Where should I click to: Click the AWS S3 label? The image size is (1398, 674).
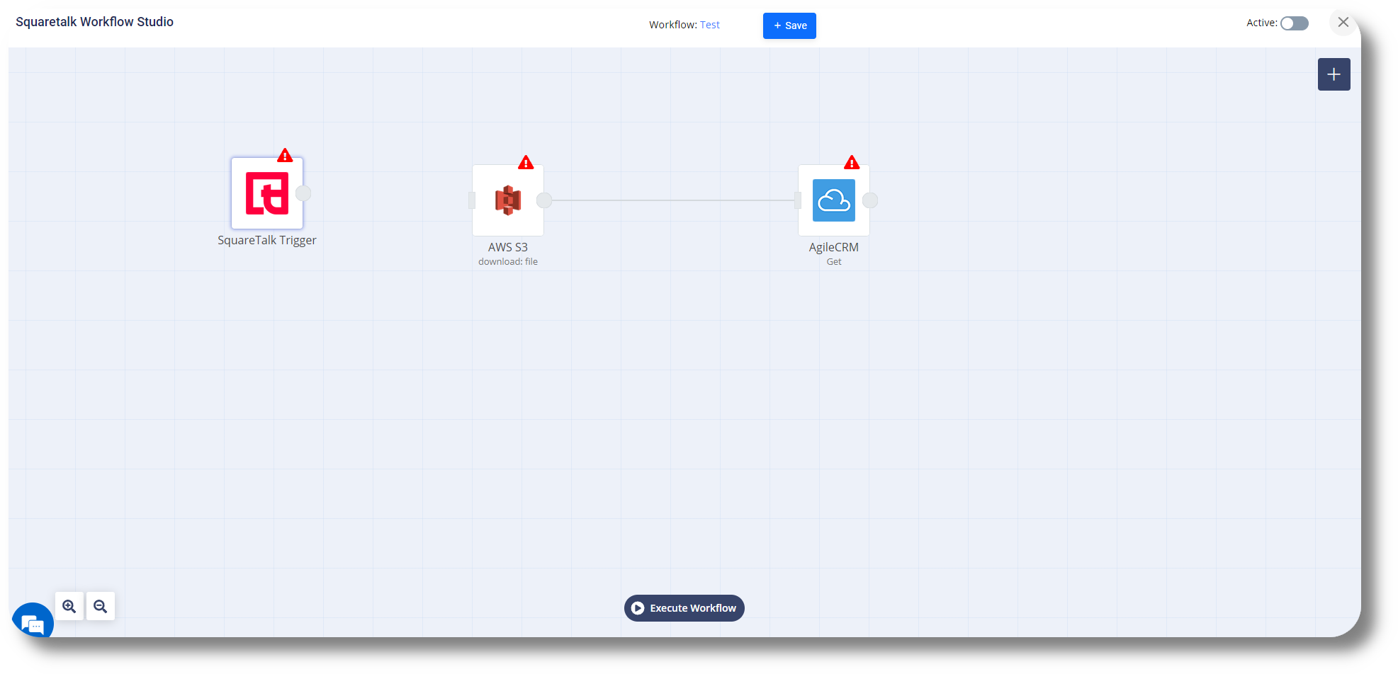pyautogui.click(x=508, y=247)
